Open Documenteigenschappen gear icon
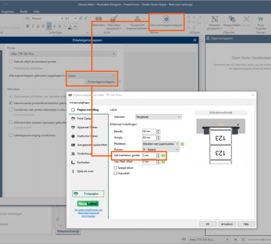271x244 pixels. 166,19
